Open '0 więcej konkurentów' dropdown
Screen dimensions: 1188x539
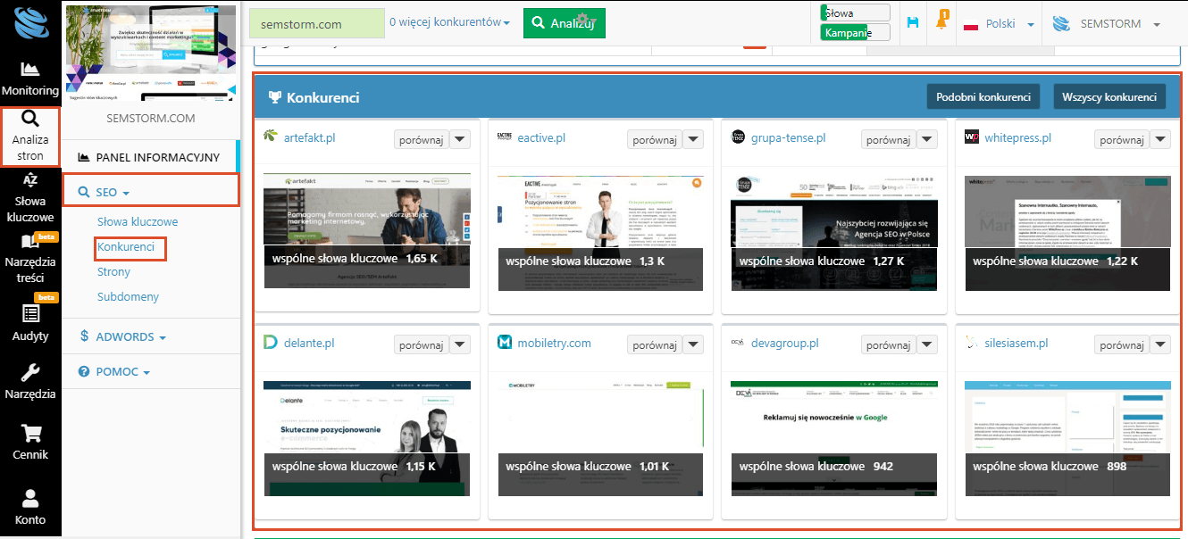pyautogui.click(x=450, y=22)
